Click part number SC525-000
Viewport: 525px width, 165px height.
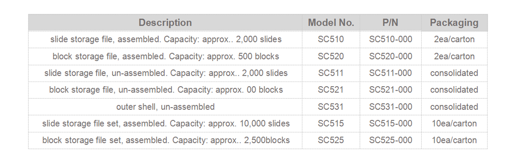[x=390, y=140]
